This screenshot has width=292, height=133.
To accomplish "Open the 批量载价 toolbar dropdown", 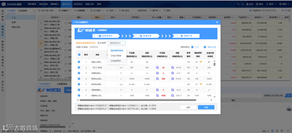I will pyautogui.click(x=65, y=10).
